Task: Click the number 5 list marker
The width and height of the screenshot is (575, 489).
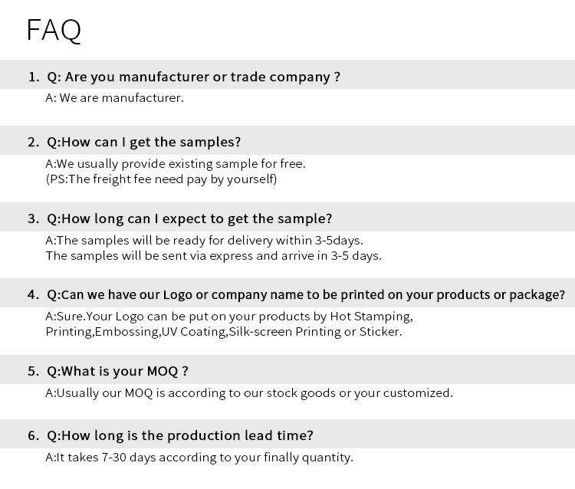Action: pos(33,371)
